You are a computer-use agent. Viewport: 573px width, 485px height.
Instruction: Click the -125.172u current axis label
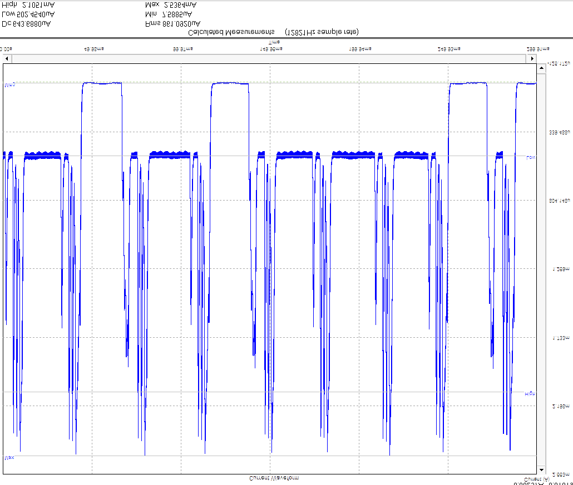pyautogui.click(x=559, y=63)
